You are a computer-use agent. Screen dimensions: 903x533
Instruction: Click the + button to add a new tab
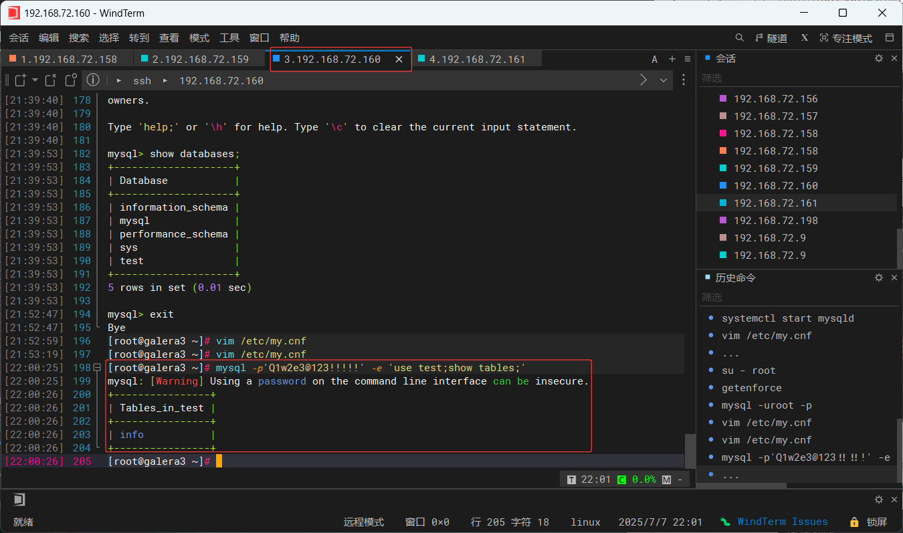click(x=672, y=59)
